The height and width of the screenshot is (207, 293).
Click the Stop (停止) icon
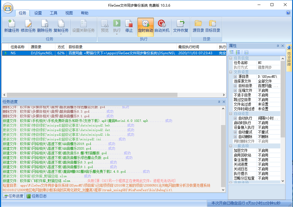click(x=129, y=26)
